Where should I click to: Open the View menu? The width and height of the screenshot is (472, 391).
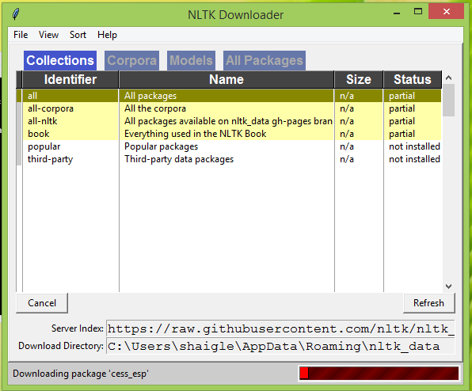pyautogui.click(x=48, y=35)
